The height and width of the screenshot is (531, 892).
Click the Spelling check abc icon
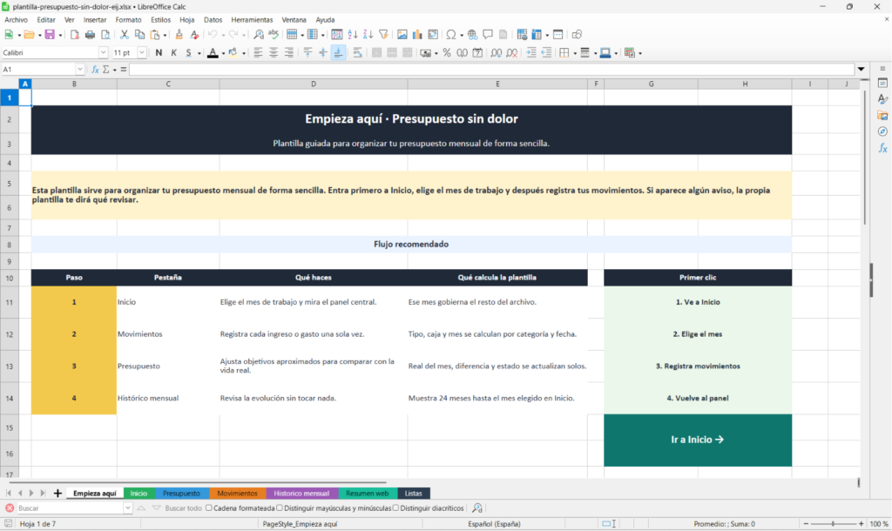[x=274, y=35]
